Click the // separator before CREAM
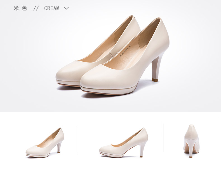The width and height of the screenshot is (221, 179). coord(36,8)
